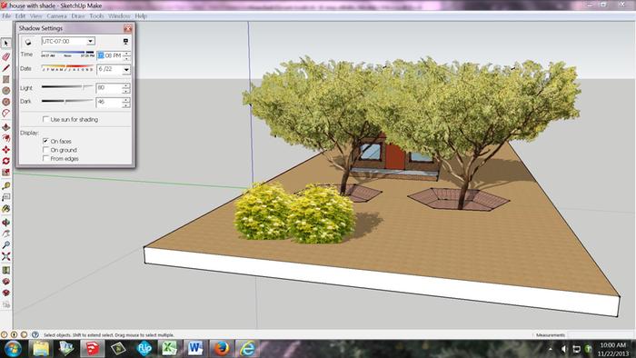Select the arrow Select tool

(5, 43)
